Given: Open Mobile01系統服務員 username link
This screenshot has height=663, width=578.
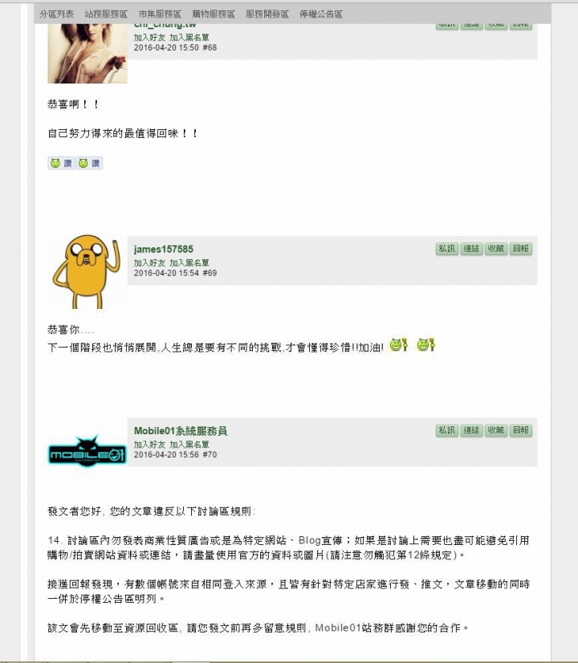Looking at the screenshot, I should tap(181, 431).
